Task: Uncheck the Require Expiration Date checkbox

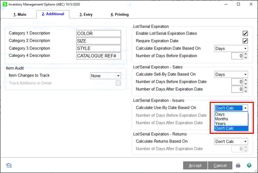Action: pyautogui.click(x=245, y=41)
